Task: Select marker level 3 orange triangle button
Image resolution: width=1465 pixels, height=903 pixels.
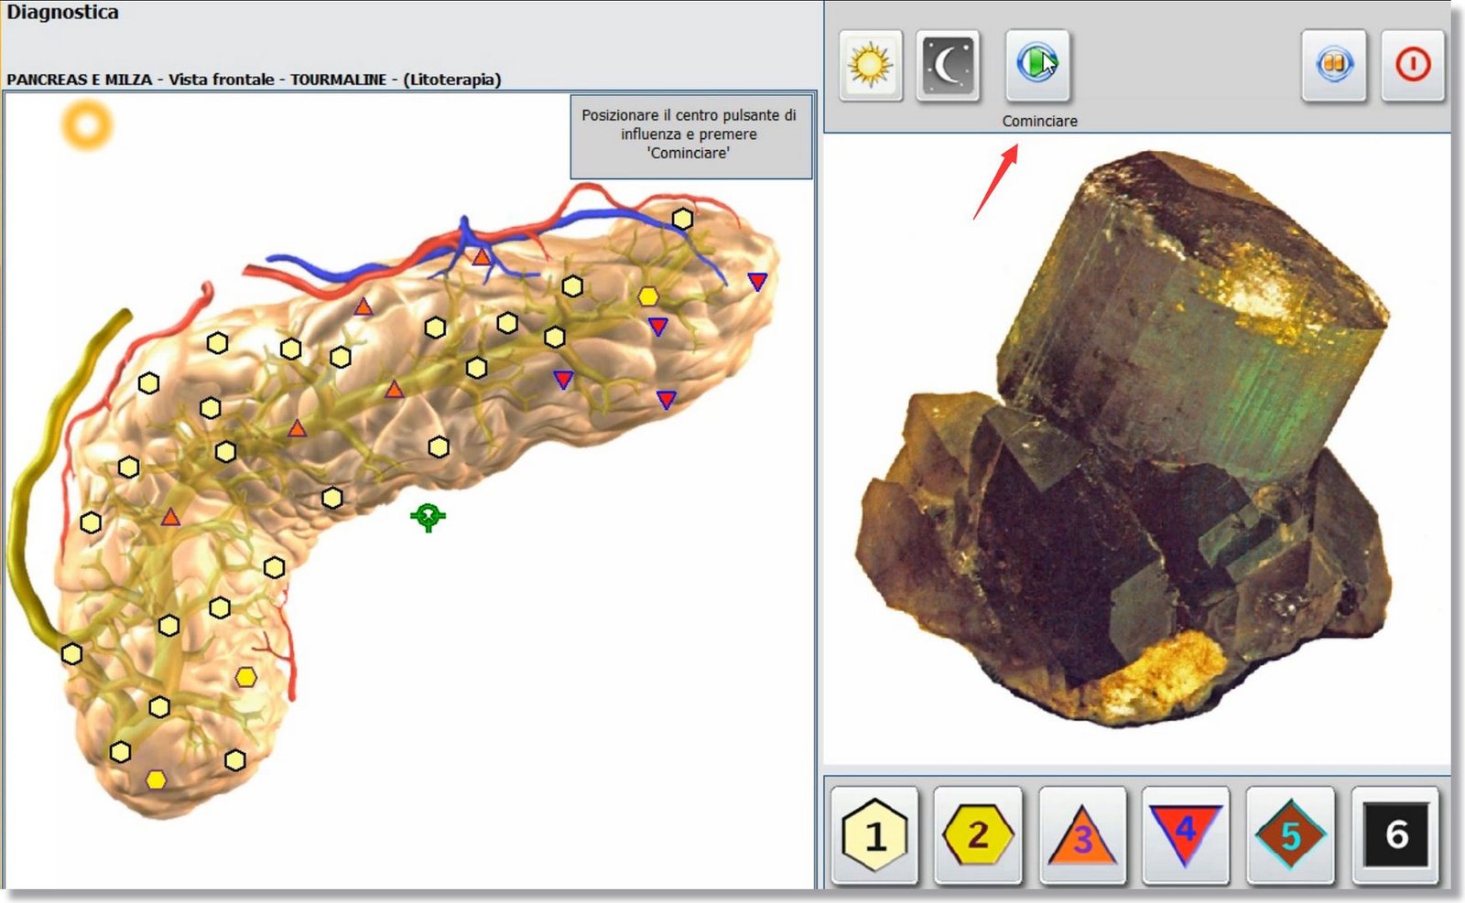Action: pos(1082,834)
